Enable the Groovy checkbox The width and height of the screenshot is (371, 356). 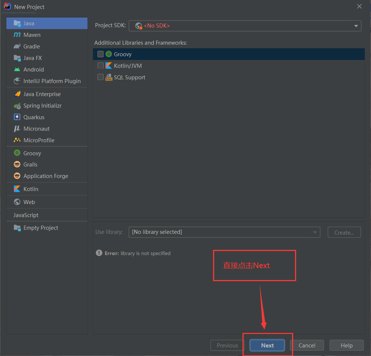click(x=100, y=54)
